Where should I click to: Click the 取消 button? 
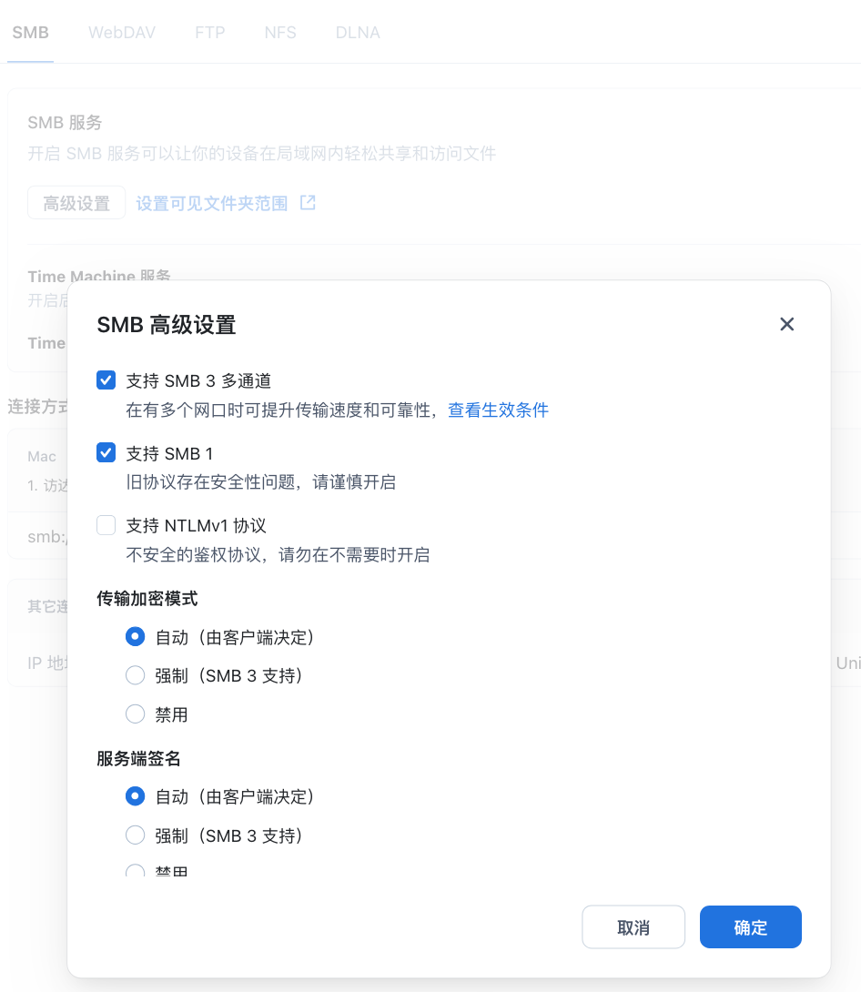click(633, 926)
